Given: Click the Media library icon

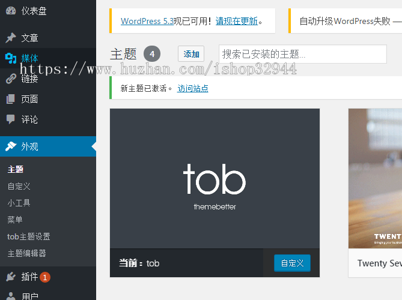Looking at the screenshot, I should (x=11, y=58).
